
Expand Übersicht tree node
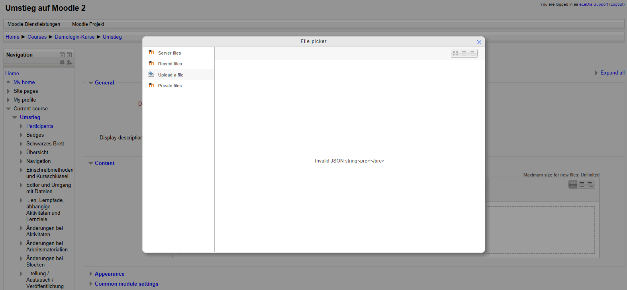coord(21,152)
